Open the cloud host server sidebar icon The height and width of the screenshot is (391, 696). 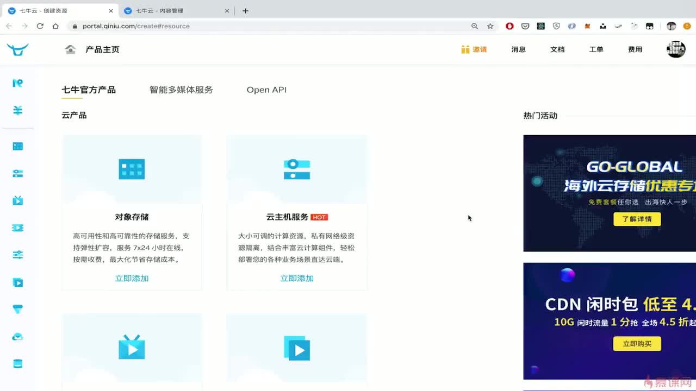click(17, 173)
